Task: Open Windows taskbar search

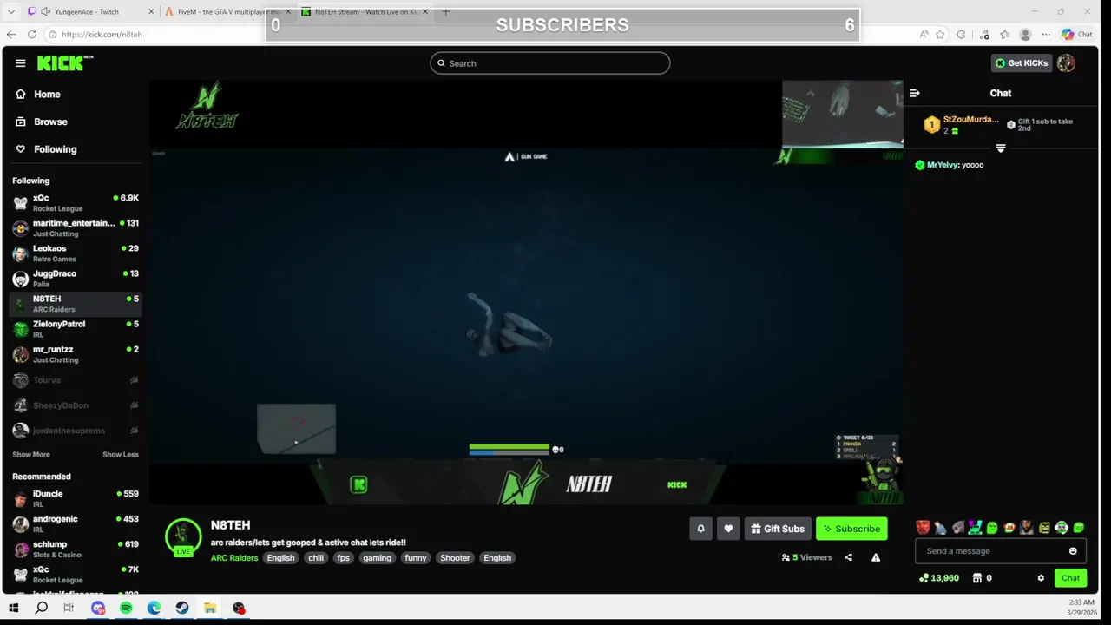Action: pos(41,608)
